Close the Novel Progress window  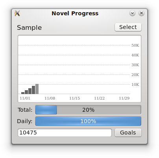click(x=141, y=13)
